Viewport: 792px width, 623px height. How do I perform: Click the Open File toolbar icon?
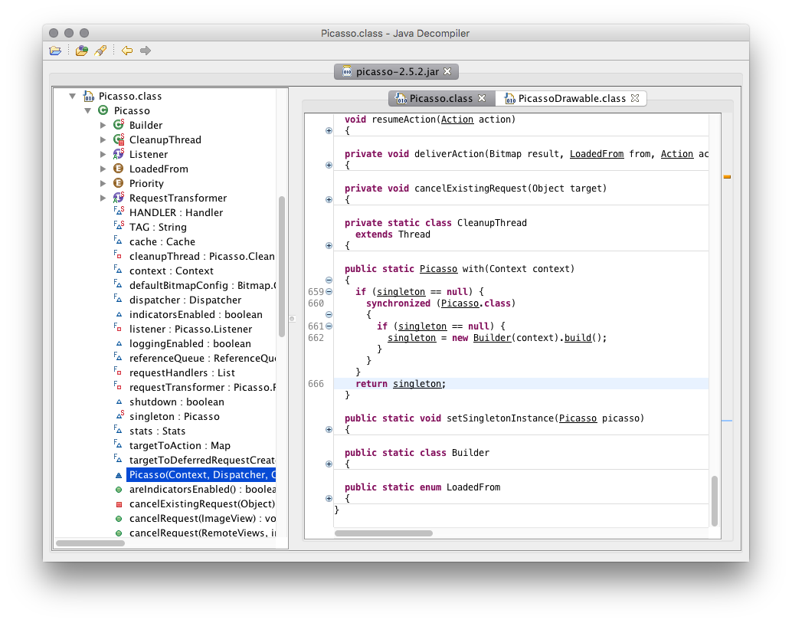[55, 50]
